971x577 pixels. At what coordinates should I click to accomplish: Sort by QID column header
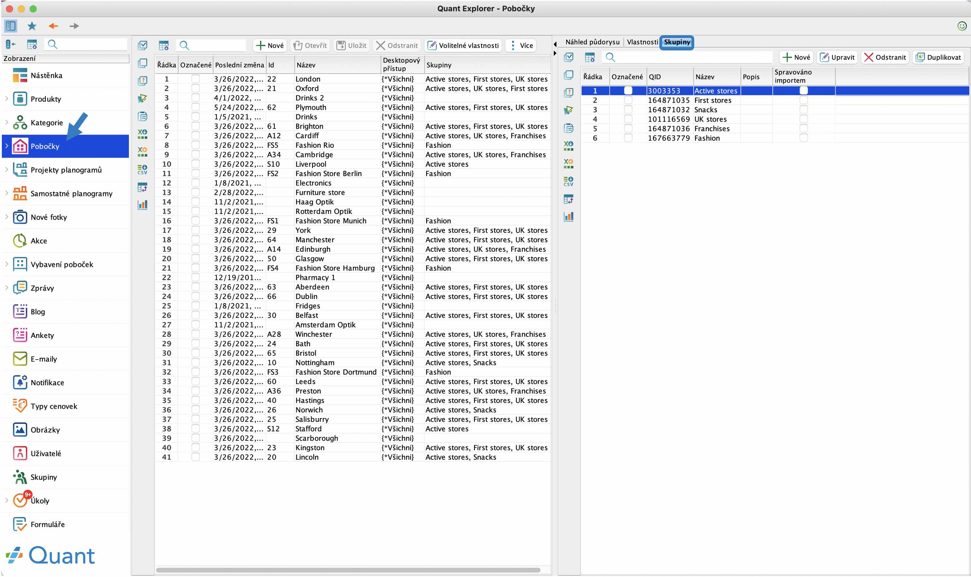pos(670,77)
